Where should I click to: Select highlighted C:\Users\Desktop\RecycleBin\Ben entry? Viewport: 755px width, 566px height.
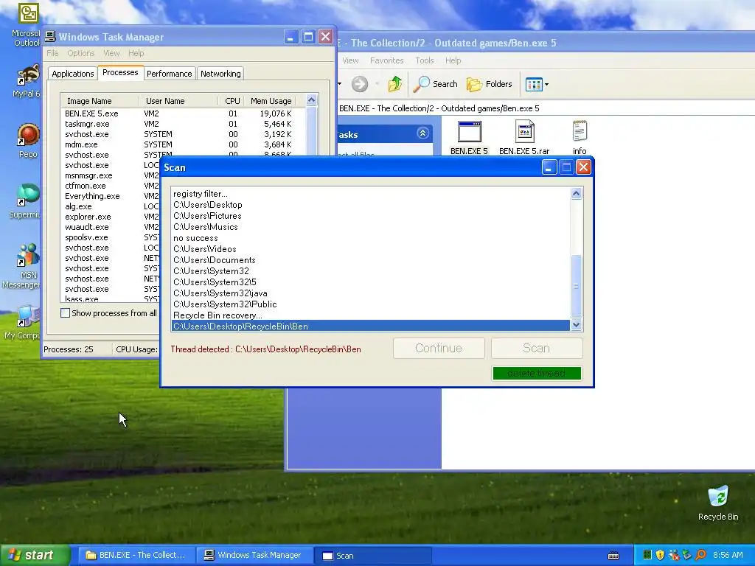point(370,326)
